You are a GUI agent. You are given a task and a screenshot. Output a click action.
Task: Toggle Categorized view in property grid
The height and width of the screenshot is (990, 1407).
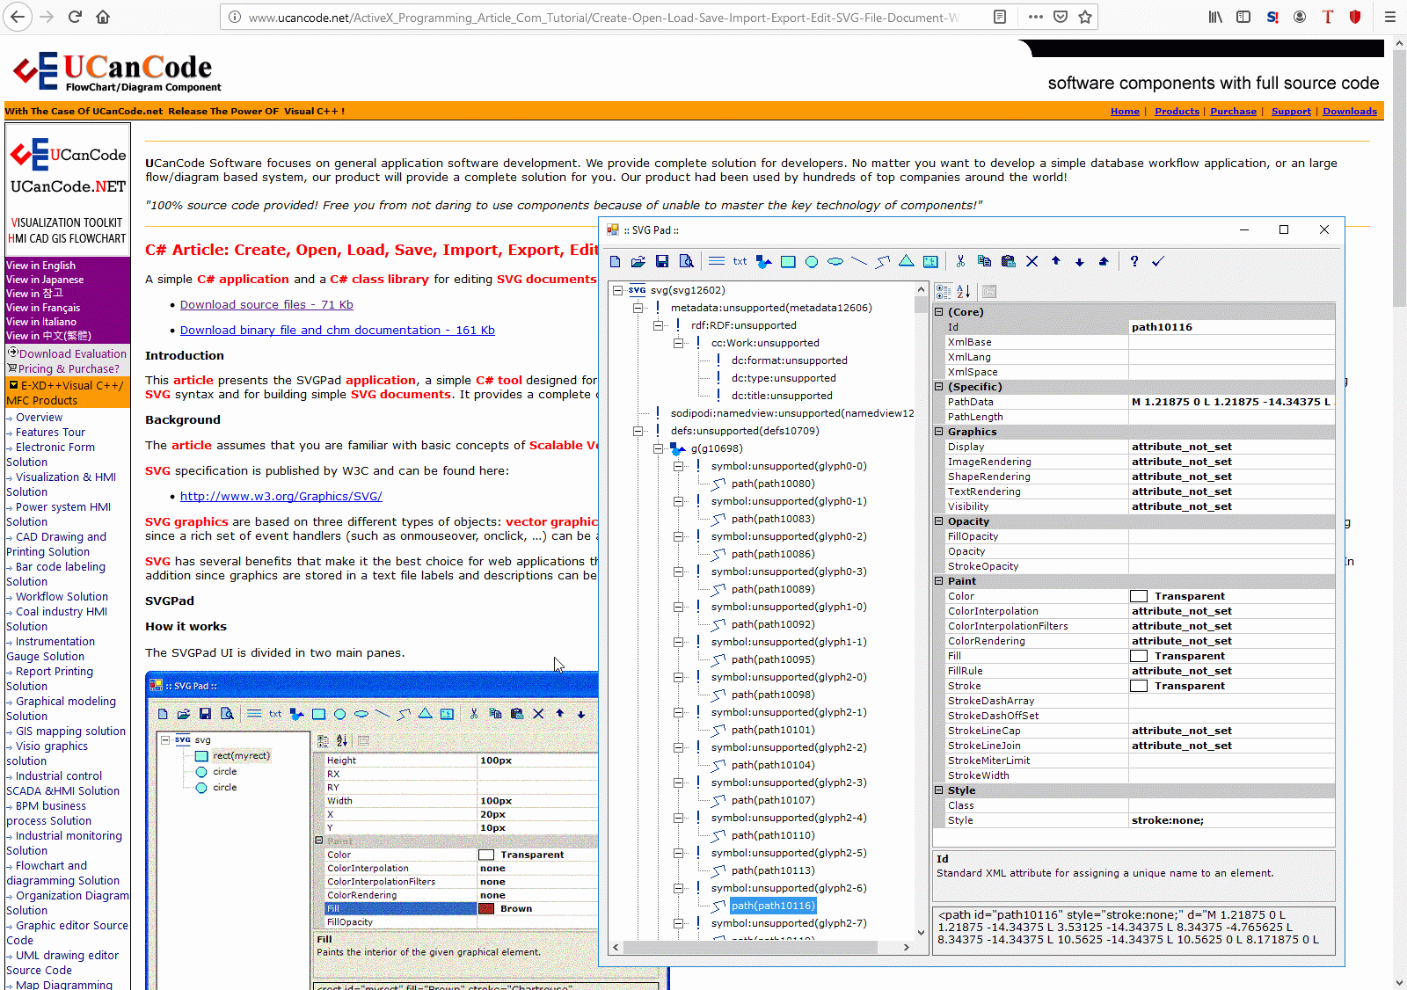click(x=944, y=292)
